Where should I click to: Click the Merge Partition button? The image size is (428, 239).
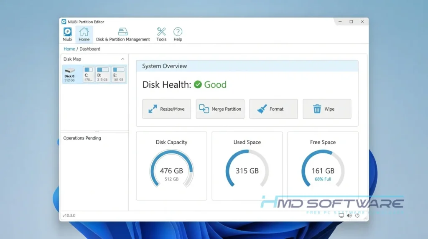coord(220,109)
